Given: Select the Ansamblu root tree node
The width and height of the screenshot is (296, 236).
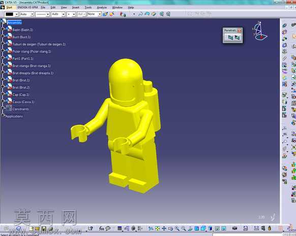Looking at the screenshot, I should coord(15,23).
